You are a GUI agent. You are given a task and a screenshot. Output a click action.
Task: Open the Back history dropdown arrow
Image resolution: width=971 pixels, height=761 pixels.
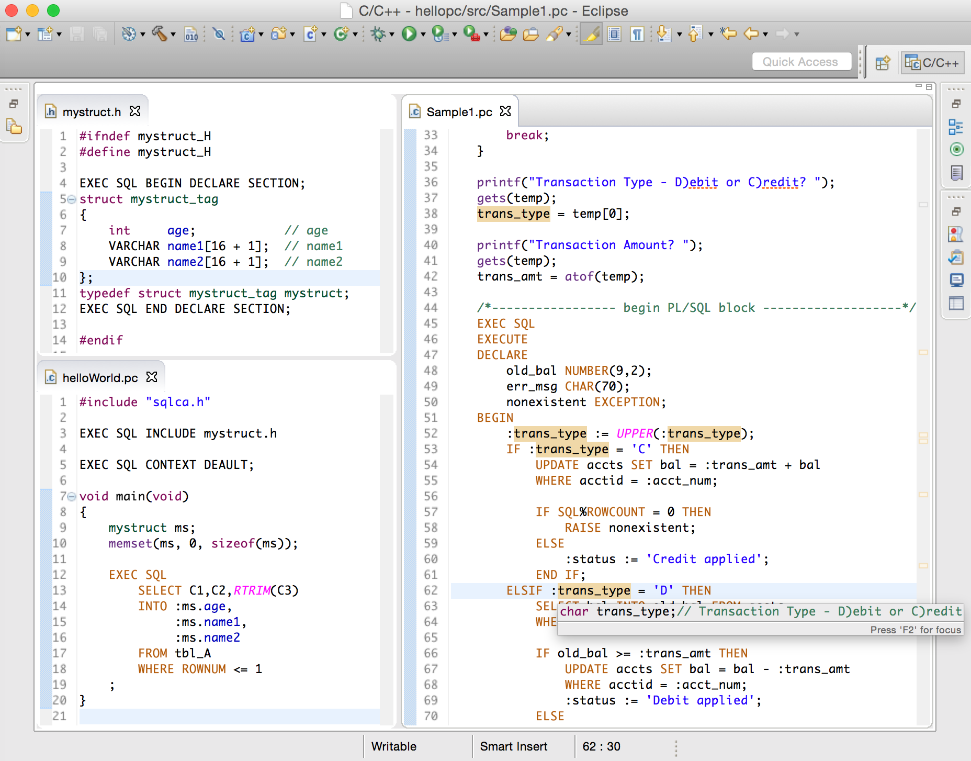pyautogui.click(x=765, y=35)
